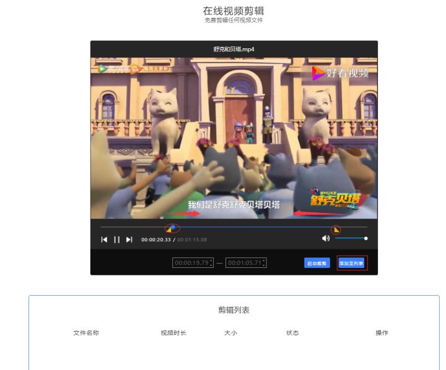
Task: Click current time 00:00:20.33 readout
Action: click(x=156, y=240)
